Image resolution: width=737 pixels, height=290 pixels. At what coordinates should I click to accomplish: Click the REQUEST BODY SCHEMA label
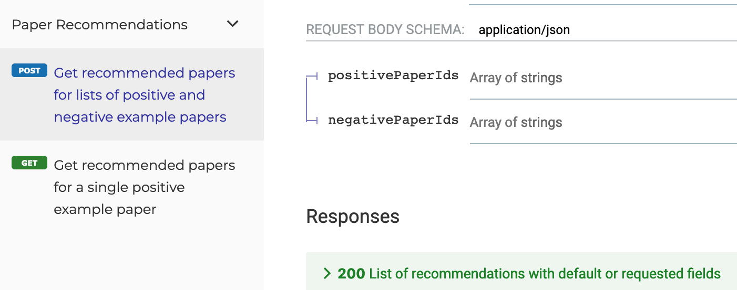coord(385,30)
